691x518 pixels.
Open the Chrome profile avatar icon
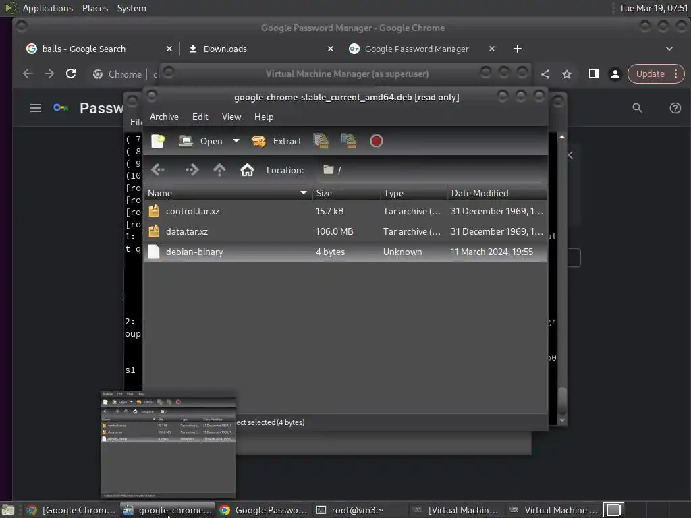click(x=615, y=74)
